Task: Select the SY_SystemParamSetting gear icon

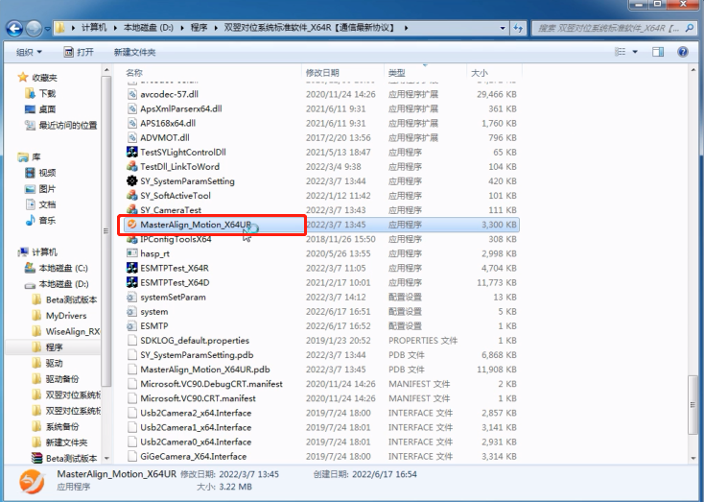Action: tap(132, 180)
